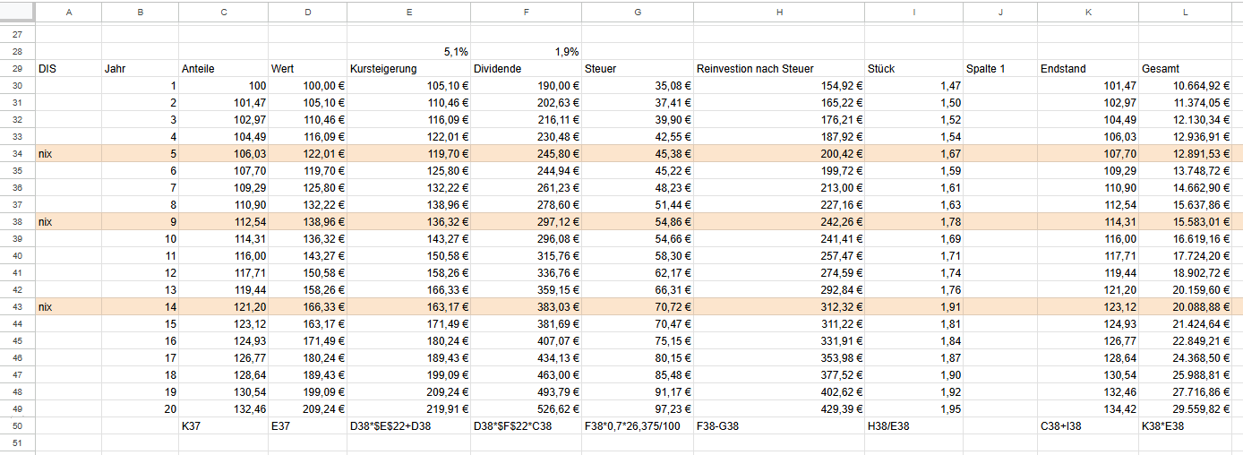Click the Steuer value 35,08 €
This screenshot has height=455, width=1243.
[637, 85]
